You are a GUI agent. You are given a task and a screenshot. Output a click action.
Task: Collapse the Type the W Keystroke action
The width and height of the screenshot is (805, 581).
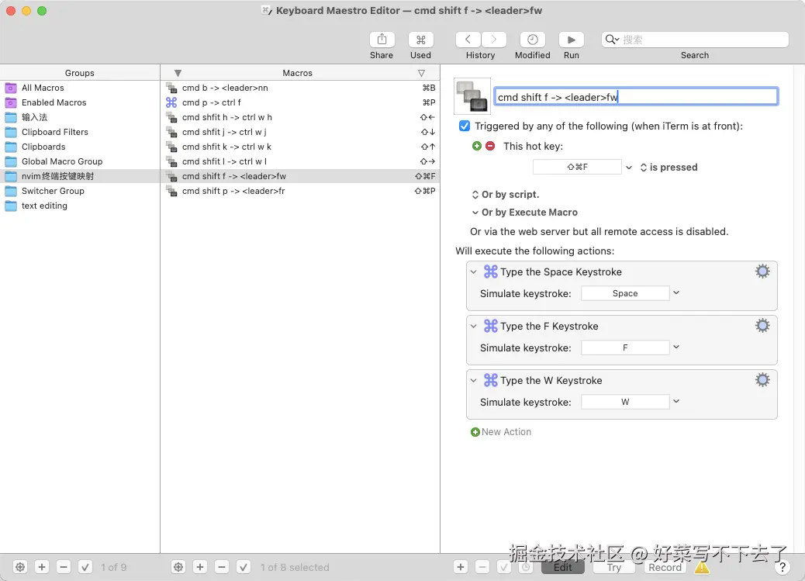pos(473,381)
